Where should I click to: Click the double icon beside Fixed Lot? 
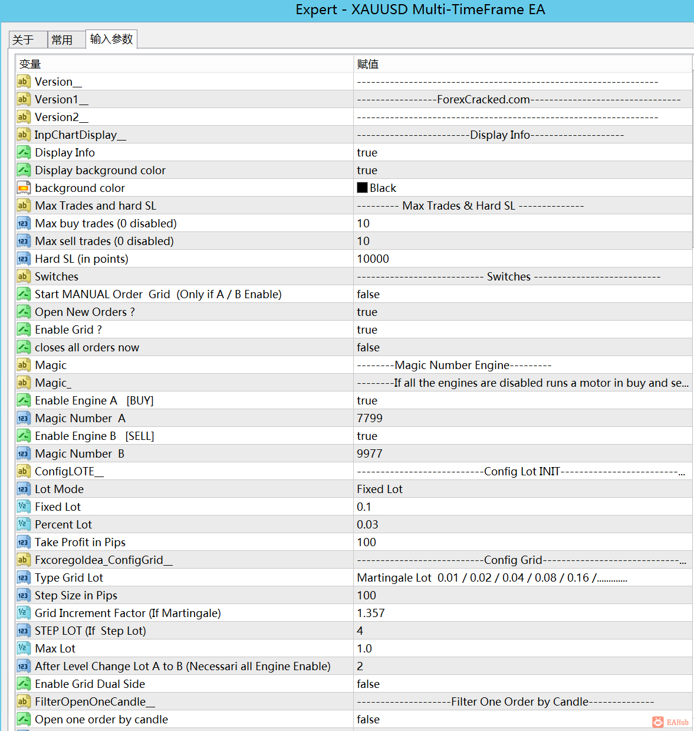click(24, 507)
